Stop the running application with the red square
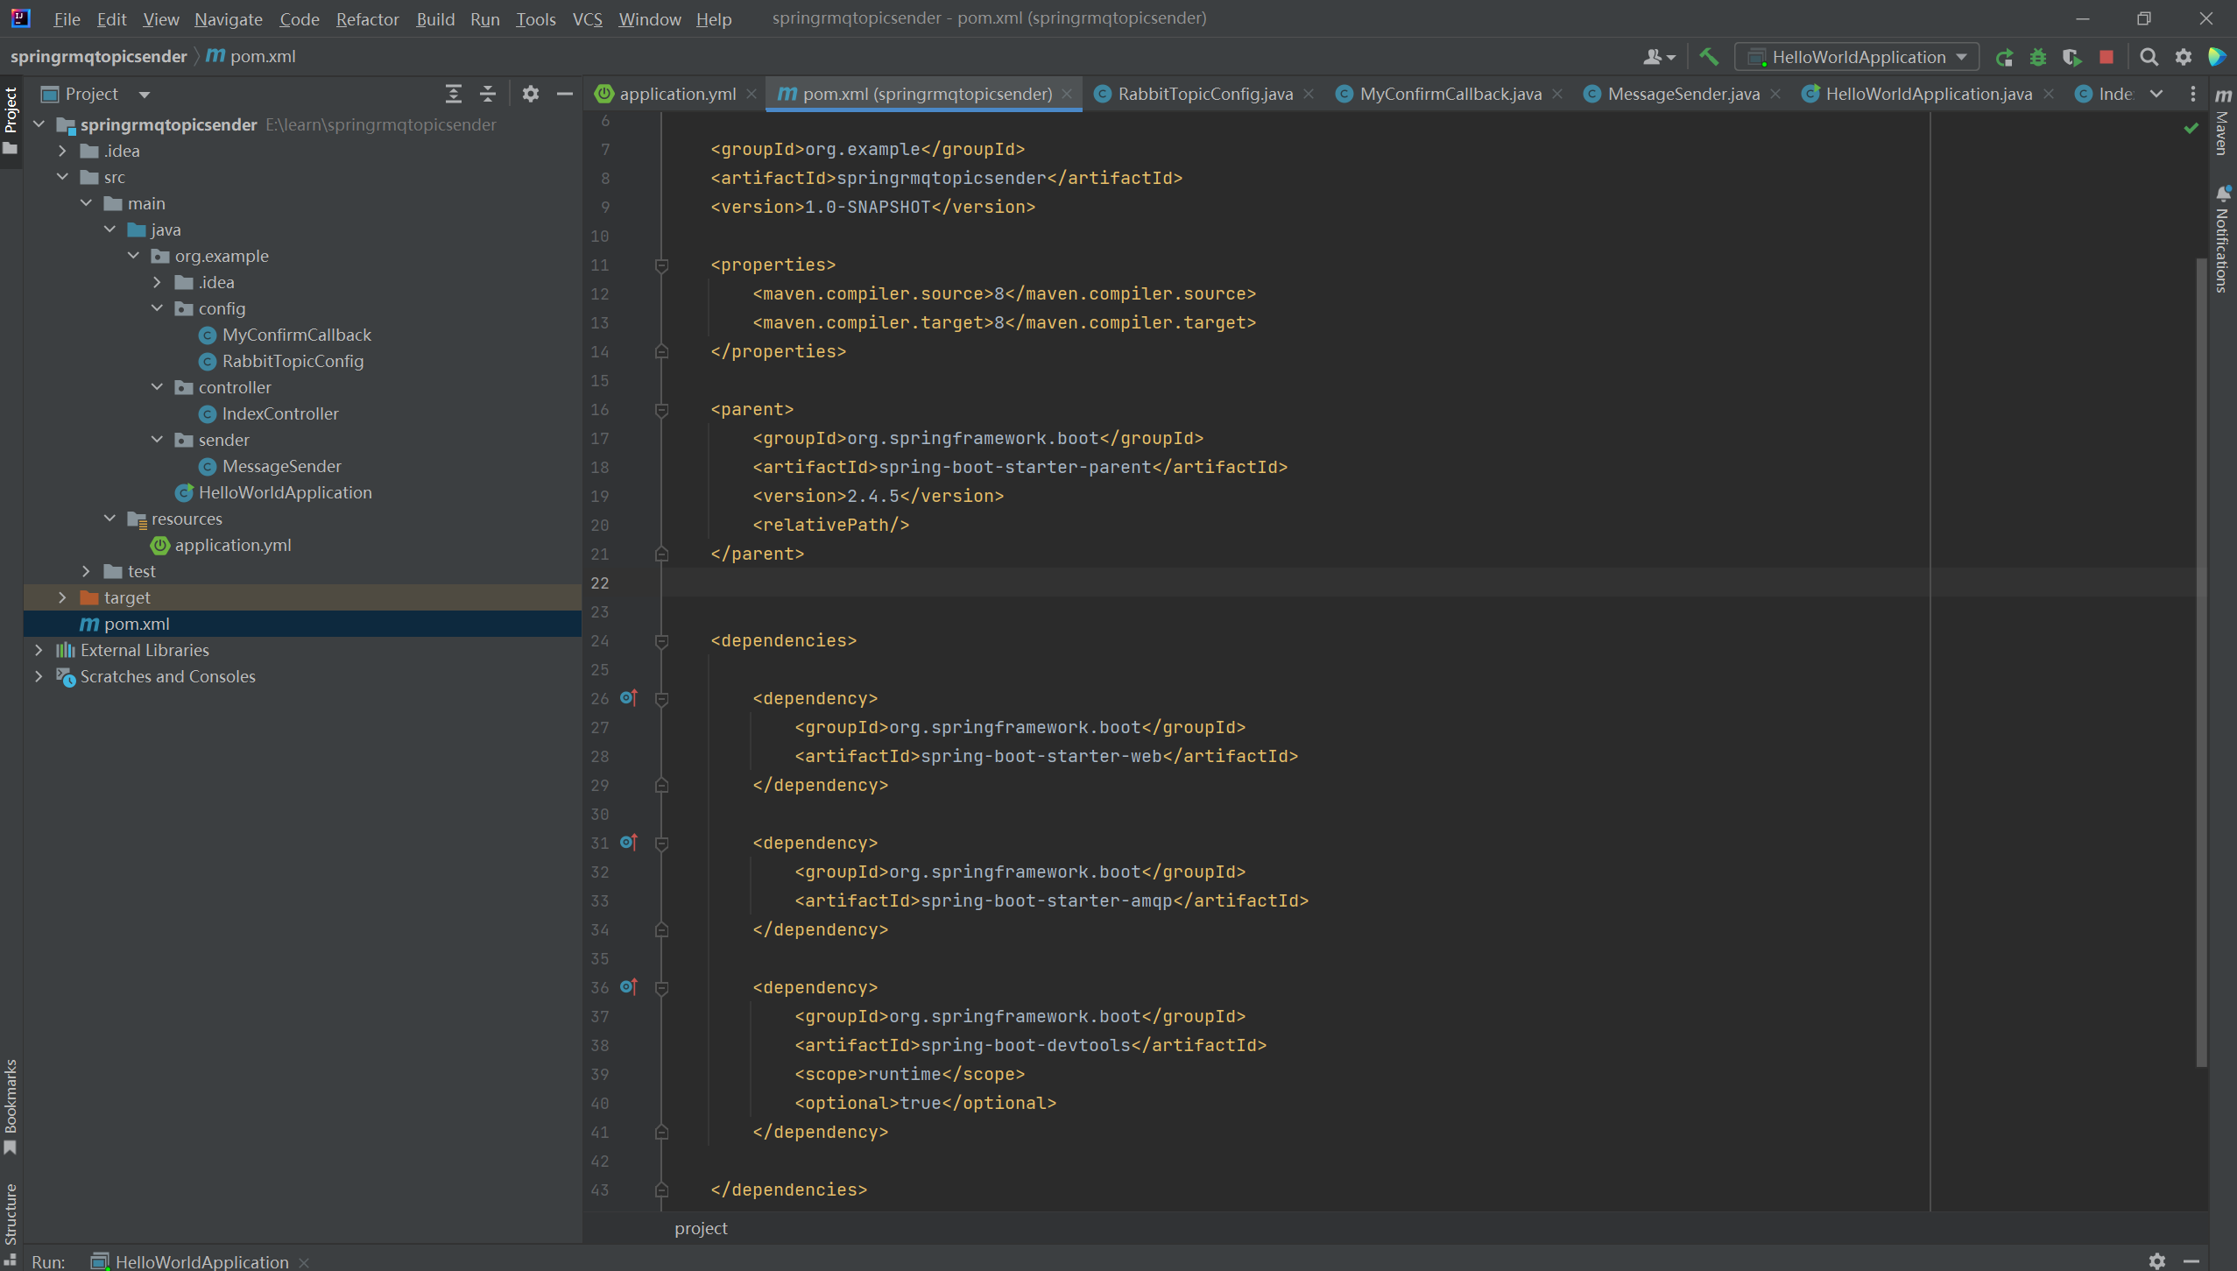The width and height of the screenshot is (2237, 1271). click(x=2106, y=58)
